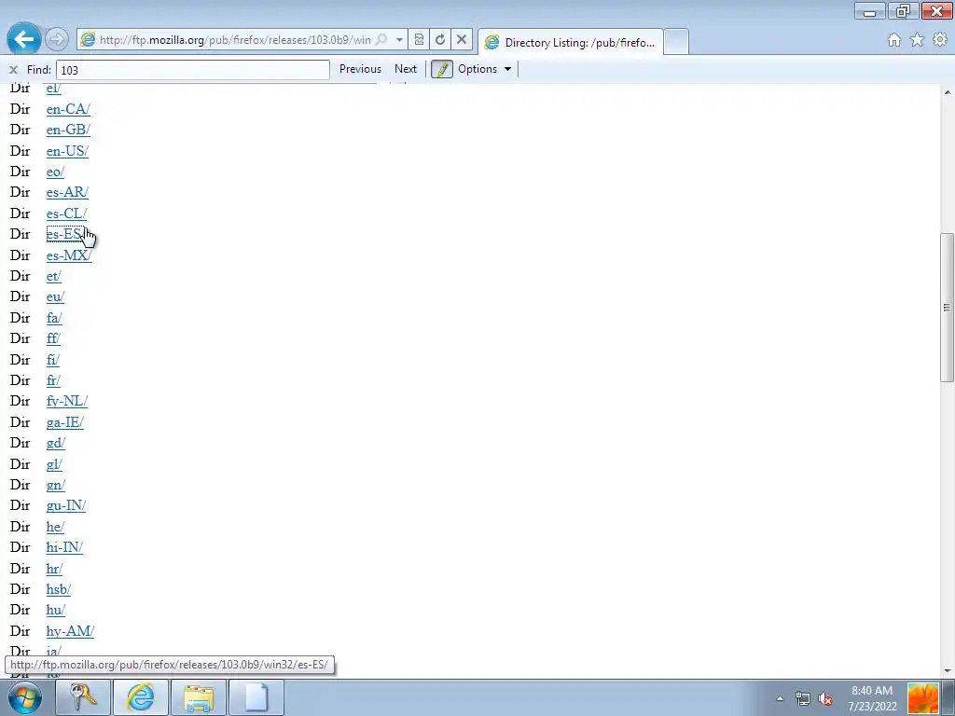Click Internet Explorer taskbar icon
The image size is (955, 716).
click(x=141, y=697)
